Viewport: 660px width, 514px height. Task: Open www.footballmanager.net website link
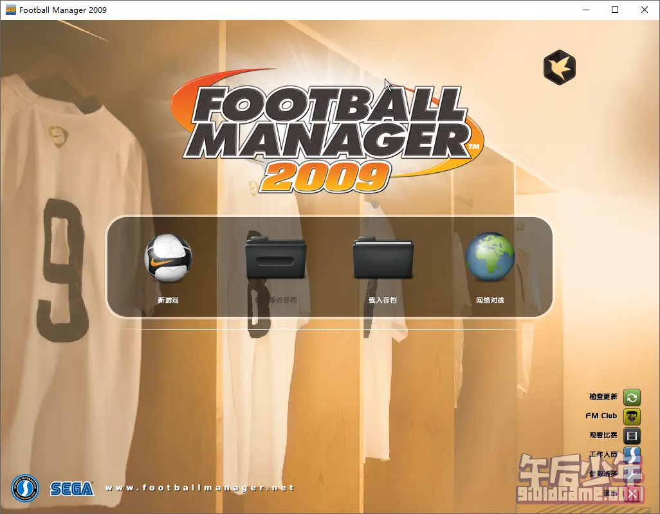[x=199, y=488]
